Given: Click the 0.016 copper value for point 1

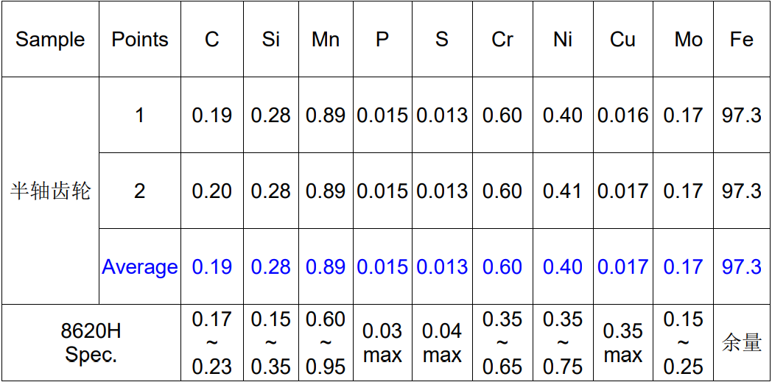Looking at the screenshot, I should click(x=622, y=116).
